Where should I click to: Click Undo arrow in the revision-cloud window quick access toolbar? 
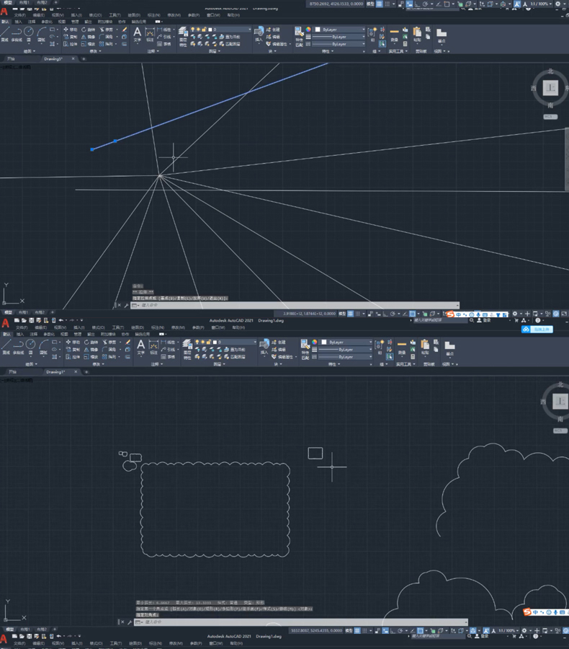[61, 320]
